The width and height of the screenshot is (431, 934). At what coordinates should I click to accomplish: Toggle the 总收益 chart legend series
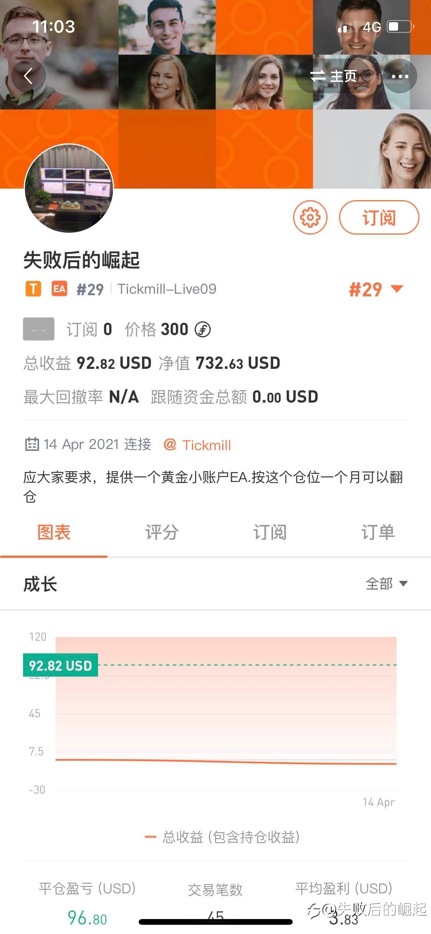[x=222, y=837]
